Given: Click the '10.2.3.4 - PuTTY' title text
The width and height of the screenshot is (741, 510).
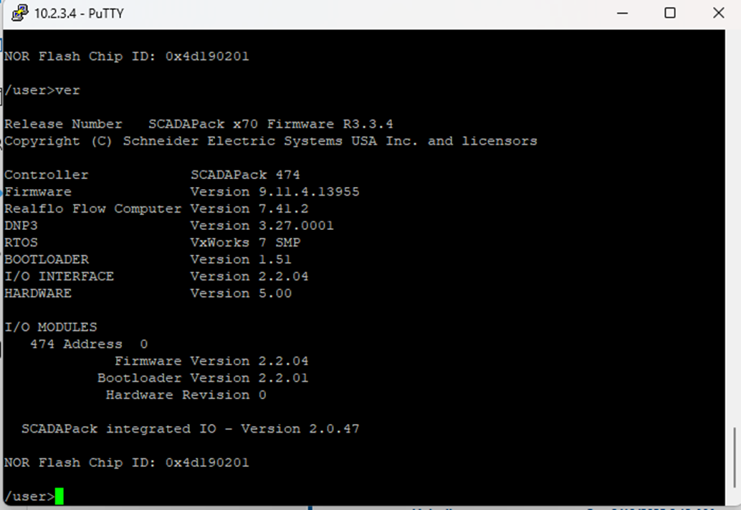Looking at the screenshot, I should (x=79, y=13).
